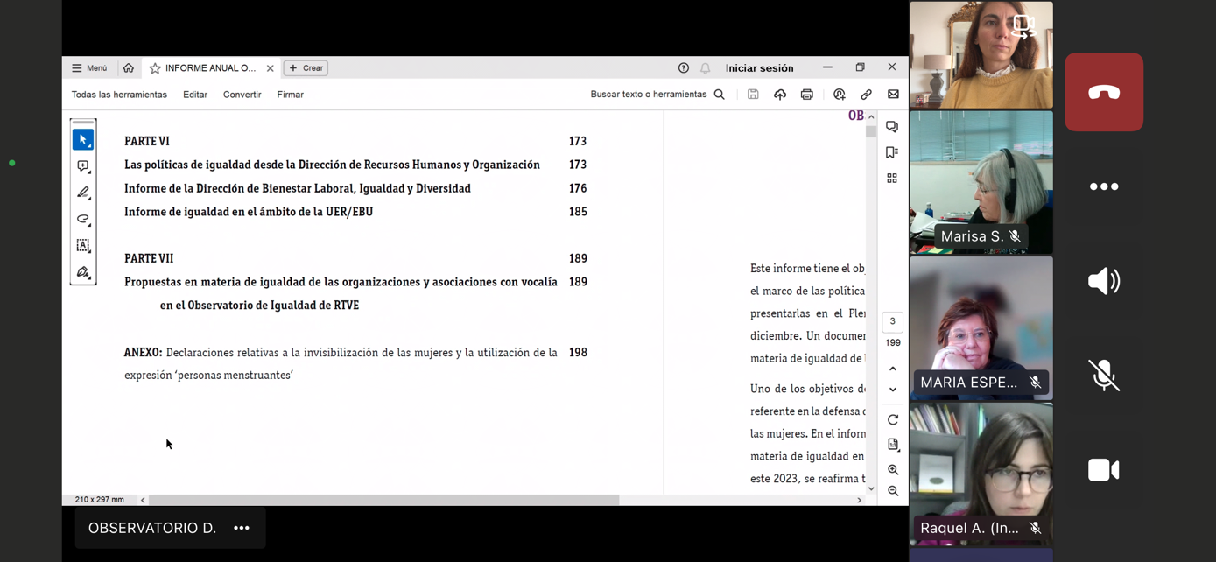Click the share with others icon
The image size is (1216, 562).
pos(840,95)
